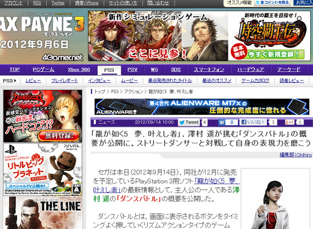Image resolution: width=313 pixels, height=229 pixels.
Task: Click the サイトの使い方 link
Action: click(x=123, y=3)
